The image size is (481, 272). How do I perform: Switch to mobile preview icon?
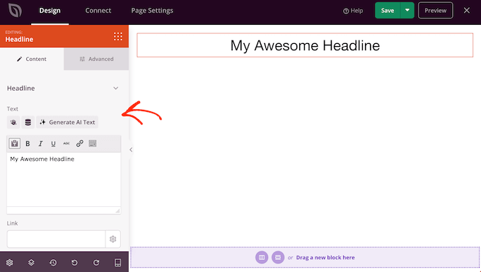(118, 263)
